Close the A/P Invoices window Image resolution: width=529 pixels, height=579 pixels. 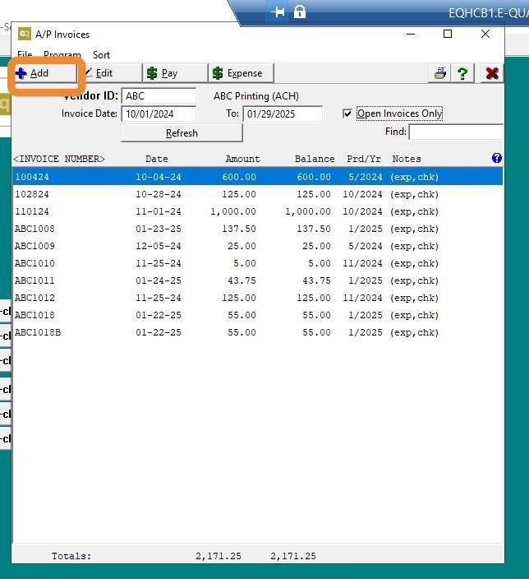coord(485,34)
